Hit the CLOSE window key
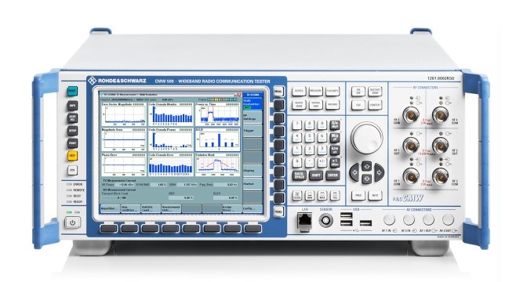509x282 pixels. pos(297,196)
